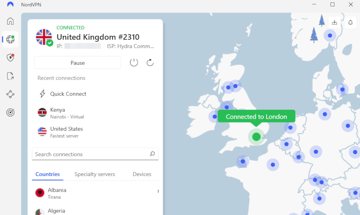Click the Albania flag icon
The width and height of the screenshot is (360, 215).
[x=40, y=193]
